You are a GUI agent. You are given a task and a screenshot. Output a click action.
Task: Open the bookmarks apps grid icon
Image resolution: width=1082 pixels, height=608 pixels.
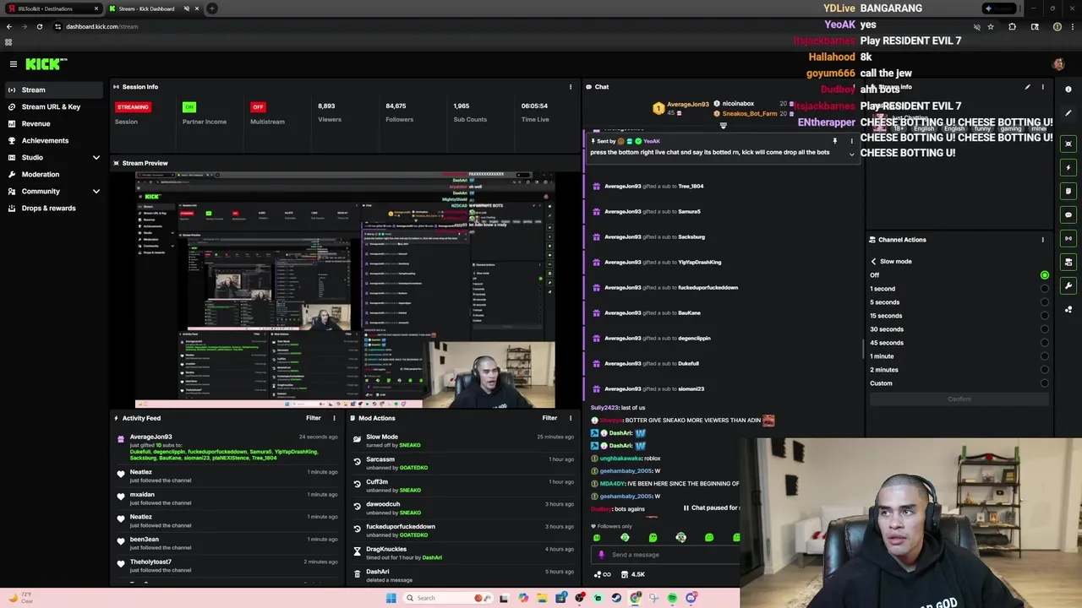(8, 42)
